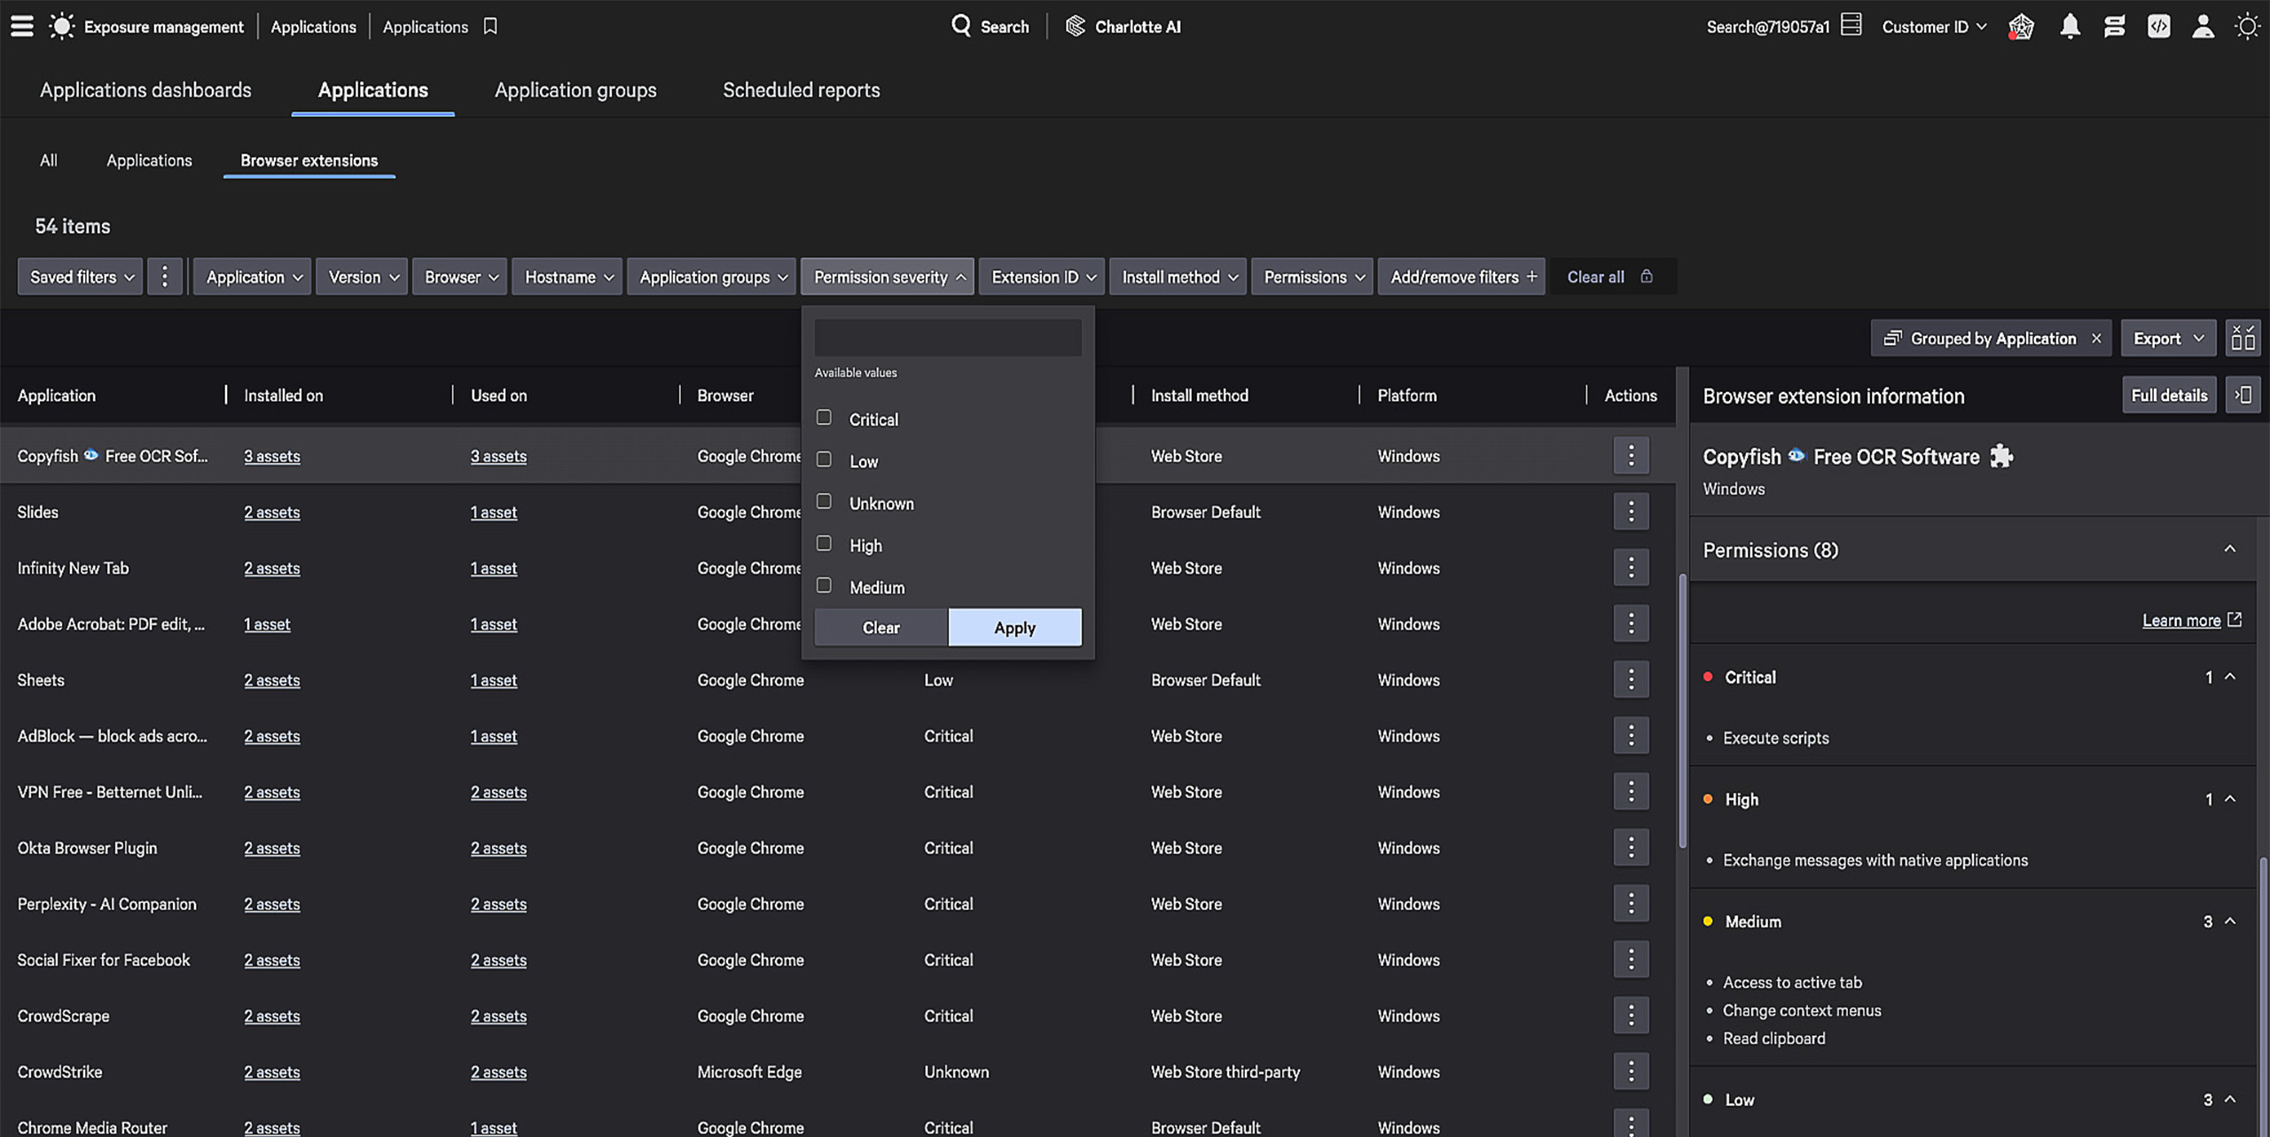Open the Saved filters dropdown
Screen dimensions: 2270x1137
click(x=81, y=277)
